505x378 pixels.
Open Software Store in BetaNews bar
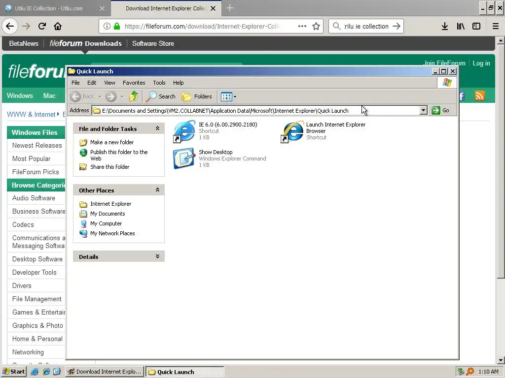point(153,43)
